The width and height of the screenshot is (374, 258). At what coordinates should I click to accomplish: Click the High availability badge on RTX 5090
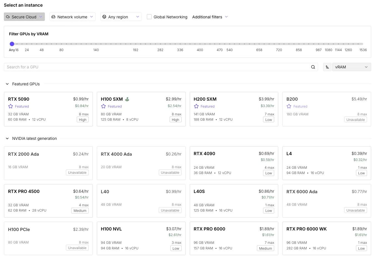click(83, 120)
